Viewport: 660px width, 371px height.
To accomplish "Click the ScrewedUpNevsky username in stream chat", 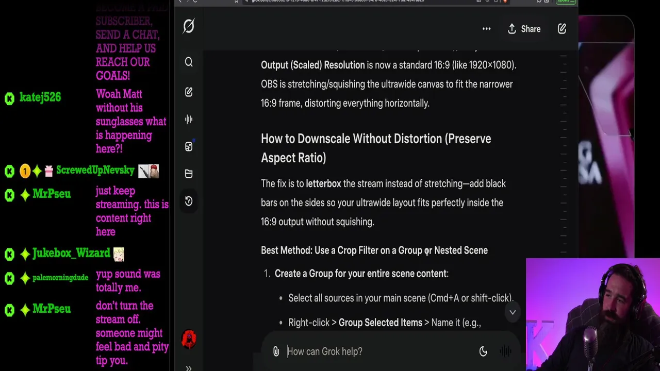I will [95, 171].
